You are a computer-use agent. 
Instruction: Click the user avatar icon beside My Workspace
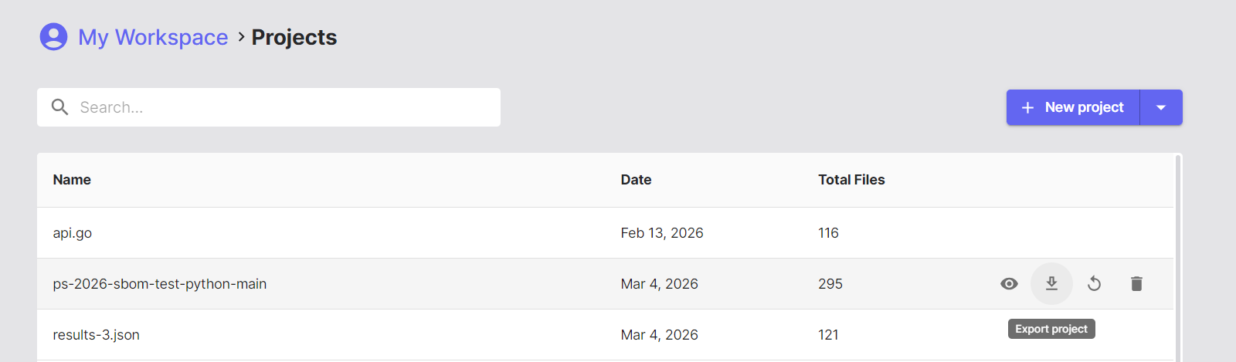pyautogui.click(x=53, y=36)
